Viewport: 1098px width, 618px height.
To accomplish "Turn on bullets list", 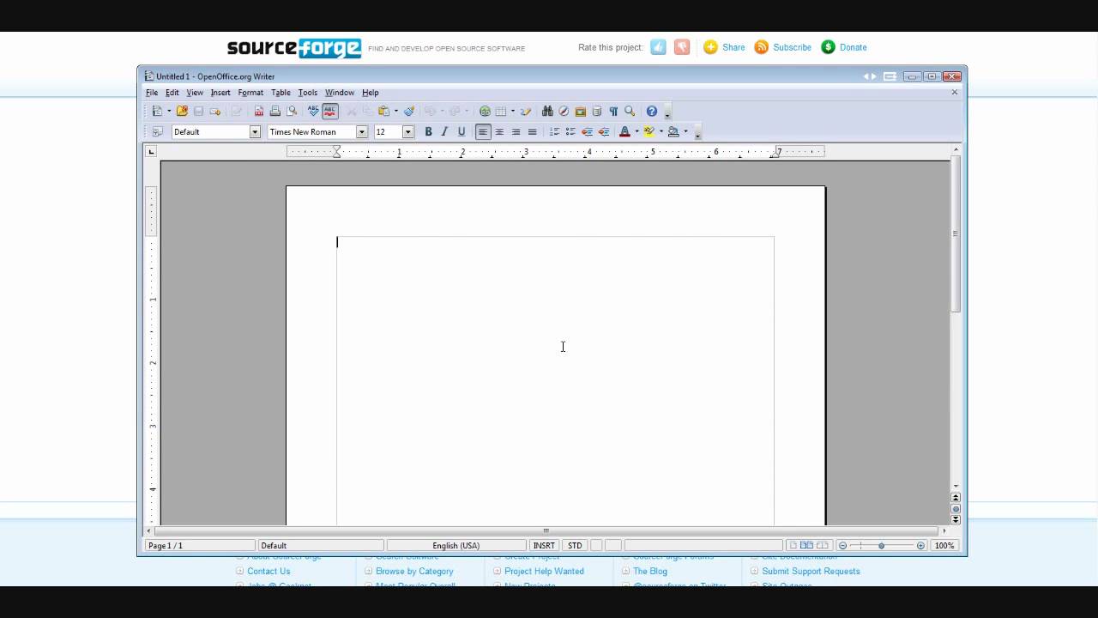I will [x=570, y=131].
